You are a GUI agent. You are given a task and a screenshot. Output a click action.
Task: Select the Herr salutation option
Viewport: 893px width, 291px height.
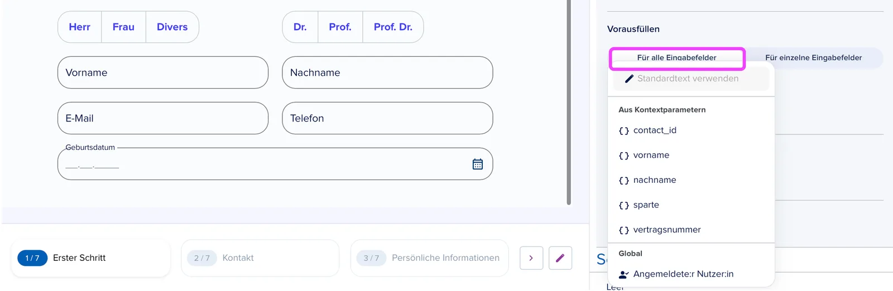[80, 27]
